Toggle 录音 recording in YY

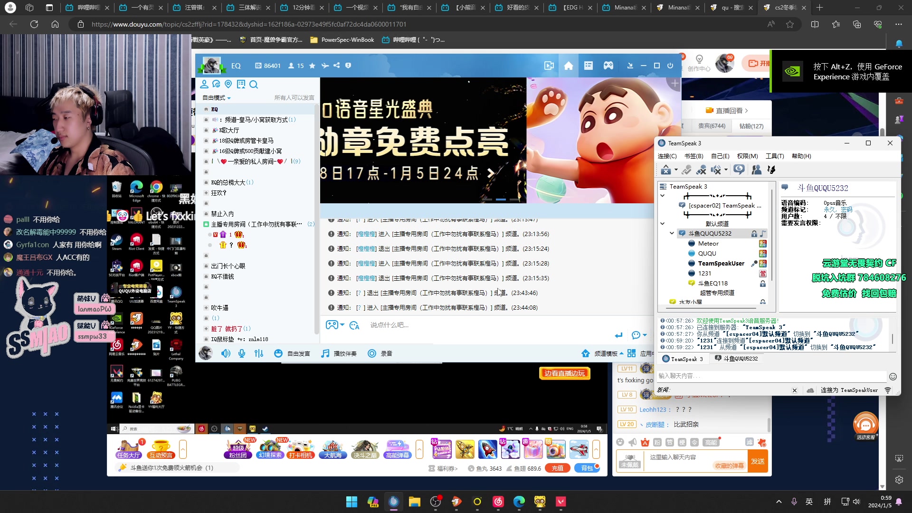click(380, 353)
